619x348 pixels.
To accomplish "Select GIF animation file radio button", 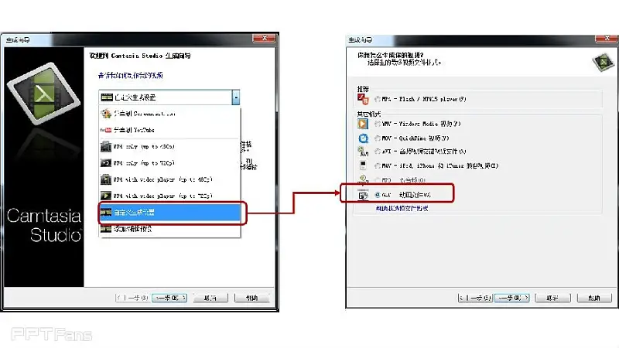I will click(378, 195).
